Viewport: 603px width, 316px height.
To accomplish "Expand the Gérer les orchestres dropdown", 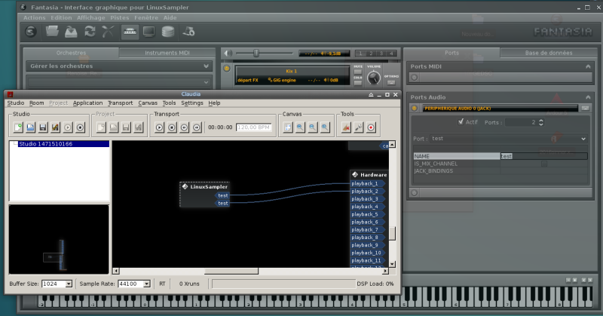I will click(206, 66).
